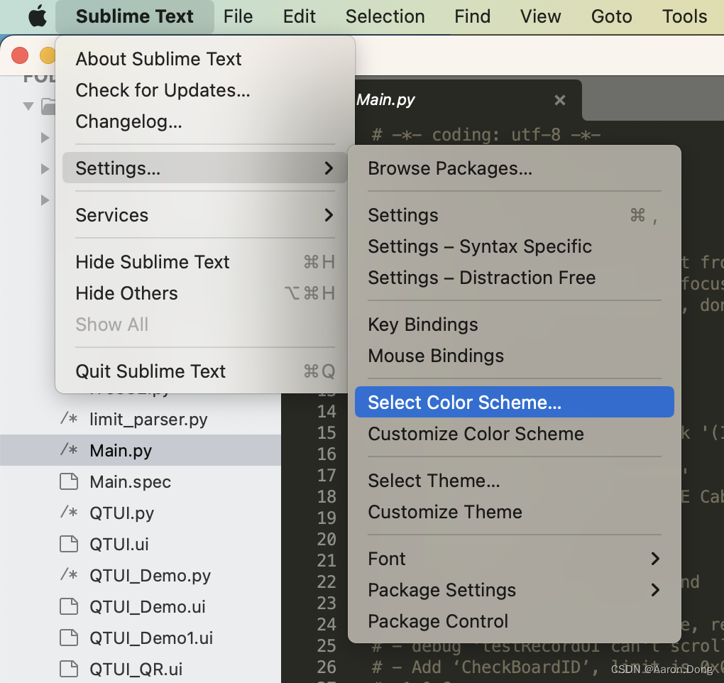Open QTUI_Demo1.ui in the sidebar
Screen dimensions: 724x683
pyautogui.click(x=151, y=638)
